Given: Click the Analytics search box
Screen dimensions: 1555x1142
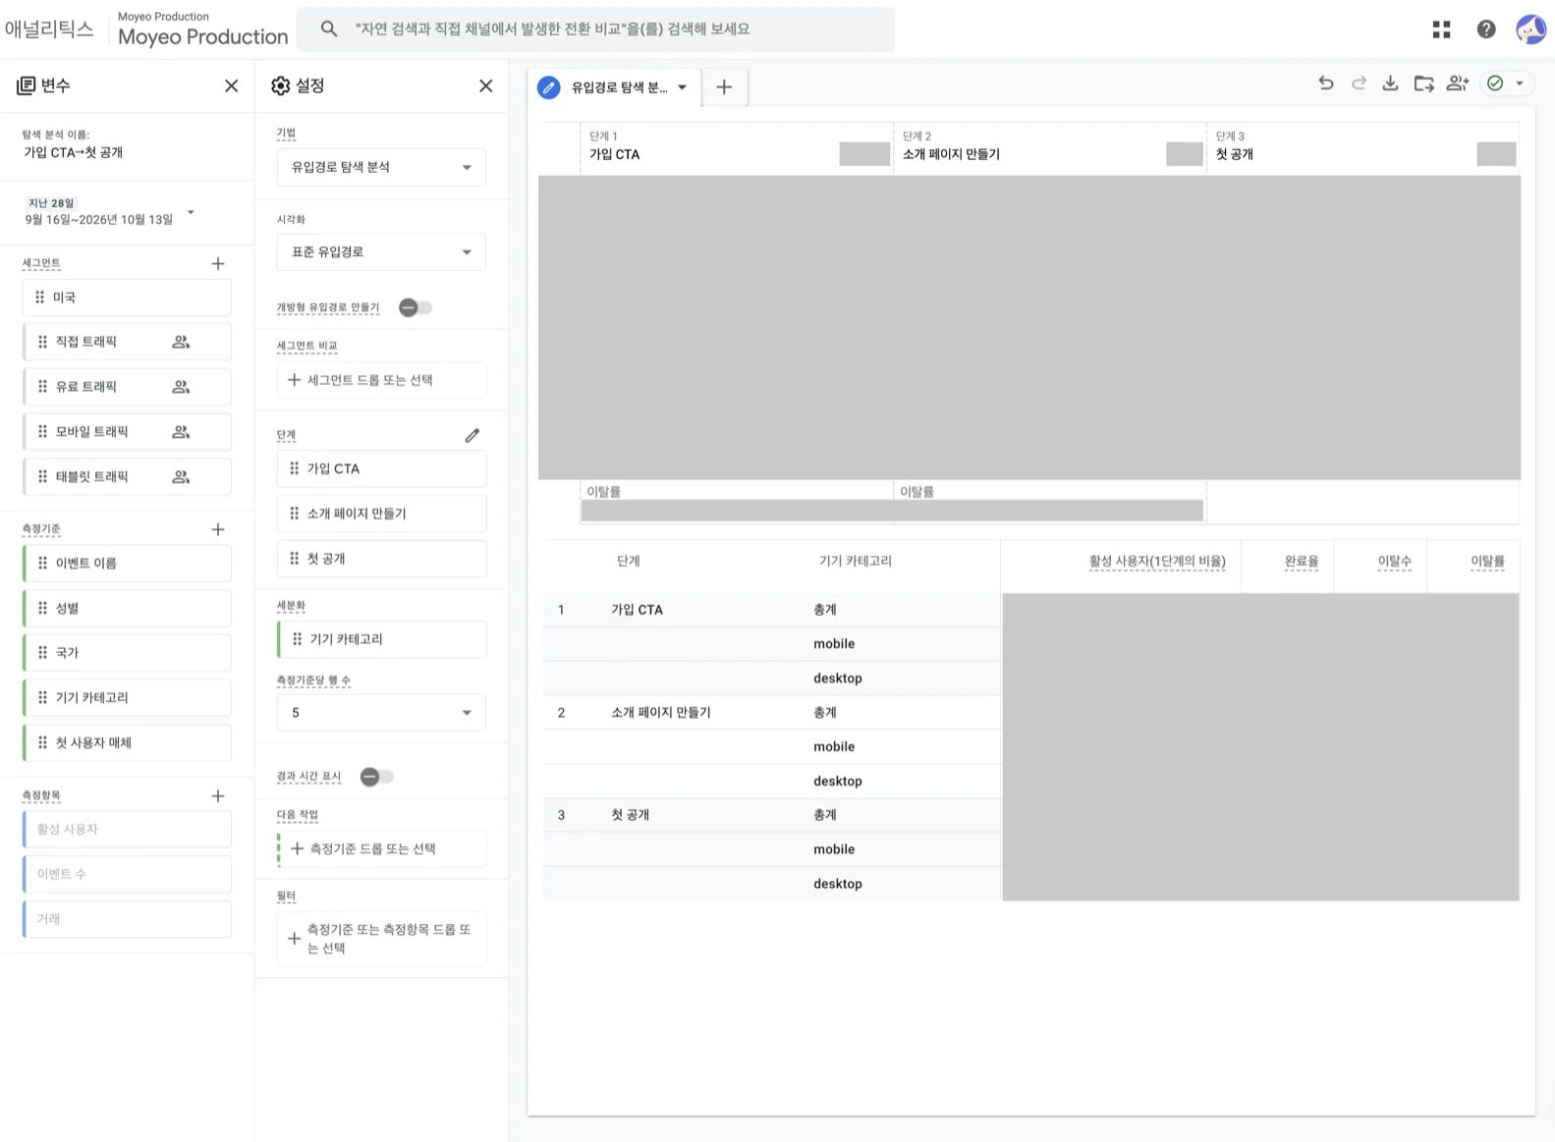Looking at the screenshot, I should pos(595,29).
